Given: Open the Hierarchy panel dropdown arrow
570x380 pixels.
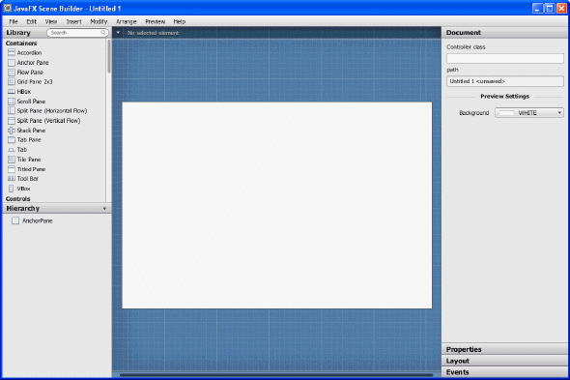Looking at the screenshot, I should pyautogui.click(x=104, y=209).
